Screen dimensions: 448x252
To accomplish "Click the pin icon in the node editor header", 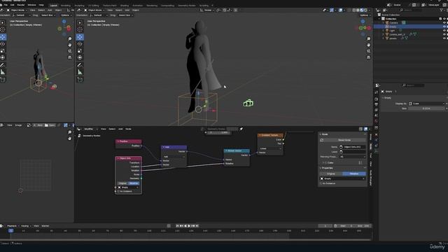I will click(241, 129).
